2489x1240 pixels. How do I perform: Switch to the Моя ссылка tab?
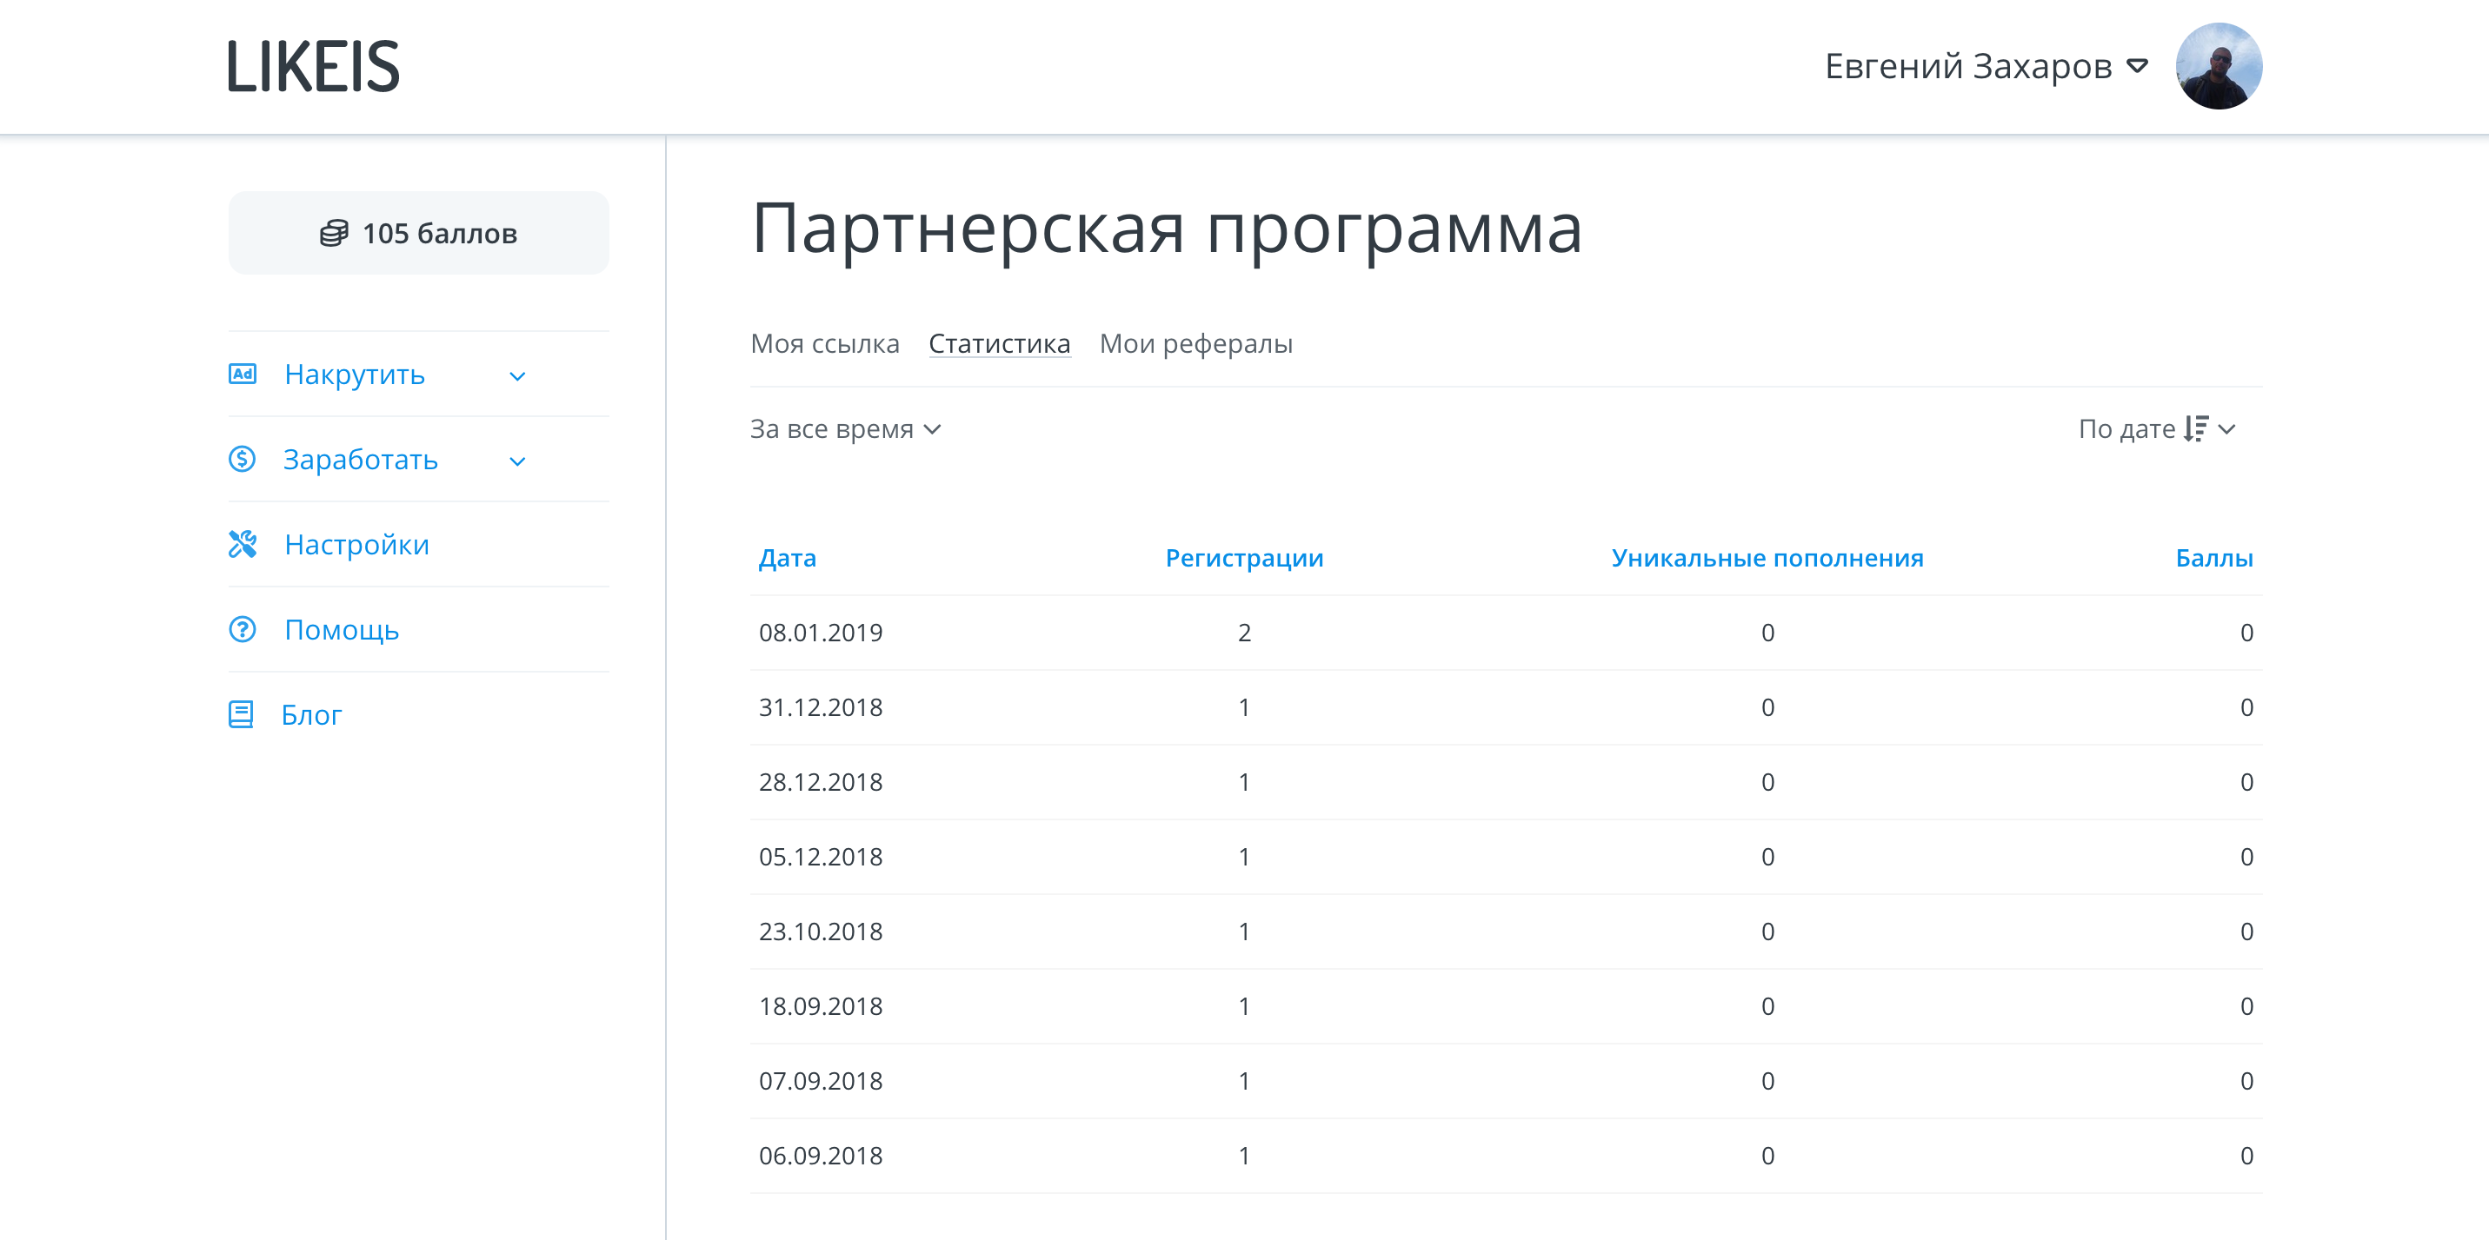pyautogui.click(x=824, y=343)
